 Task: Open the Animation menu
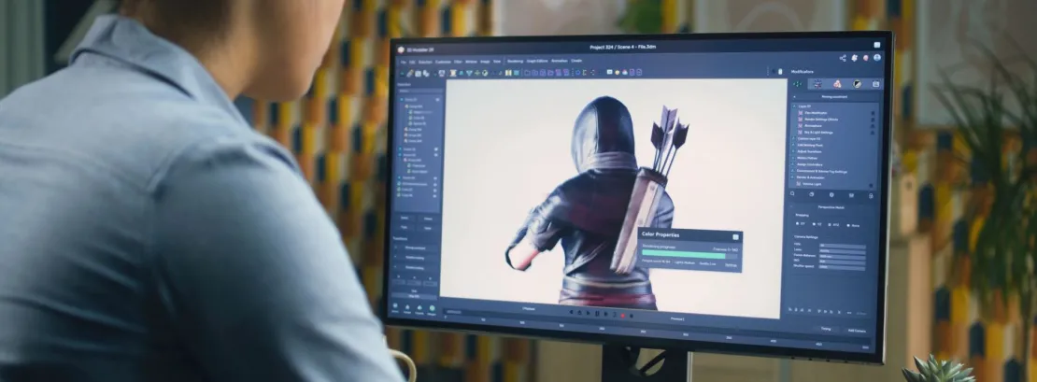[x=559, y=61]
